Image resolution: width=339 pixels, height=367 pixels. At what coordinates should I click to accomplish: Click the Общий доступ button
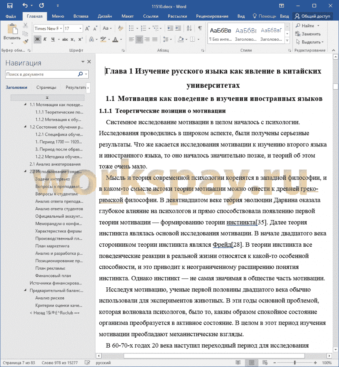tap(313, 16)
